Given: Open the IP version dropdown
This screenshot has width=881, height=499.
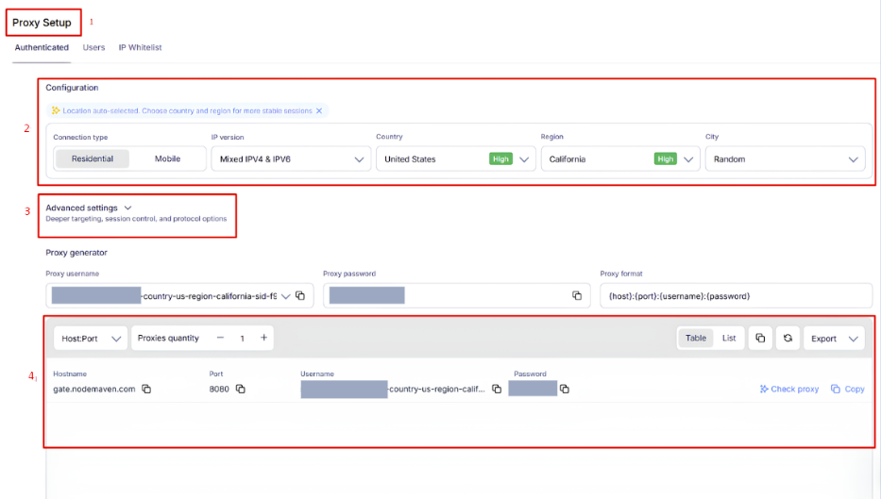Looking at the screenshot, I should click(x=291, y=158).
